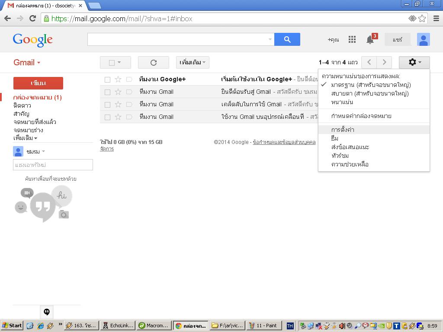This screenshot has width=443, height=332.
Task: Open the 'จดหมายร่าง' drafts label
Action: coord(28,130)
